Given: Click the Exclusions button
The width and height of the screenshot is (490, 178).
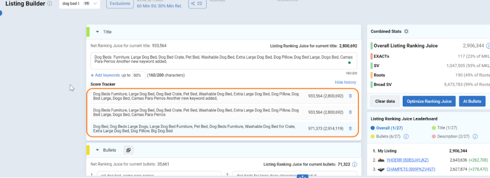Looking at the screenshot, I should point(120,4).
